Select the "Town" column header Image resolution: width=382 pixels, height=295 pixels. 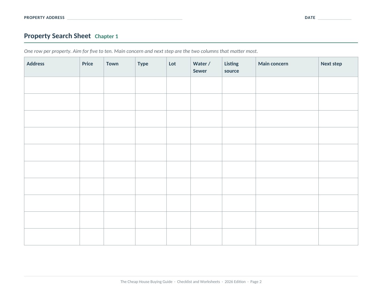[x=119, y=67]
